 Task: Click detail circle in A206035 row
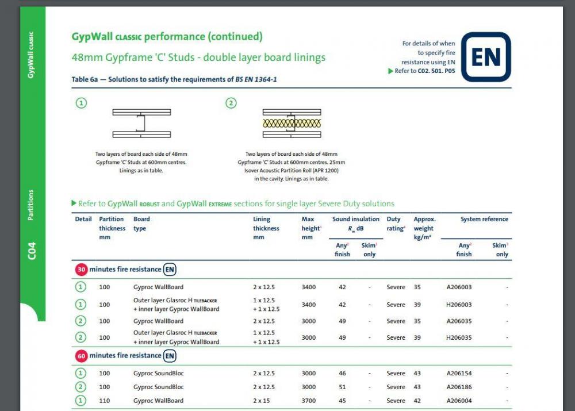click(x=80, y=321)
